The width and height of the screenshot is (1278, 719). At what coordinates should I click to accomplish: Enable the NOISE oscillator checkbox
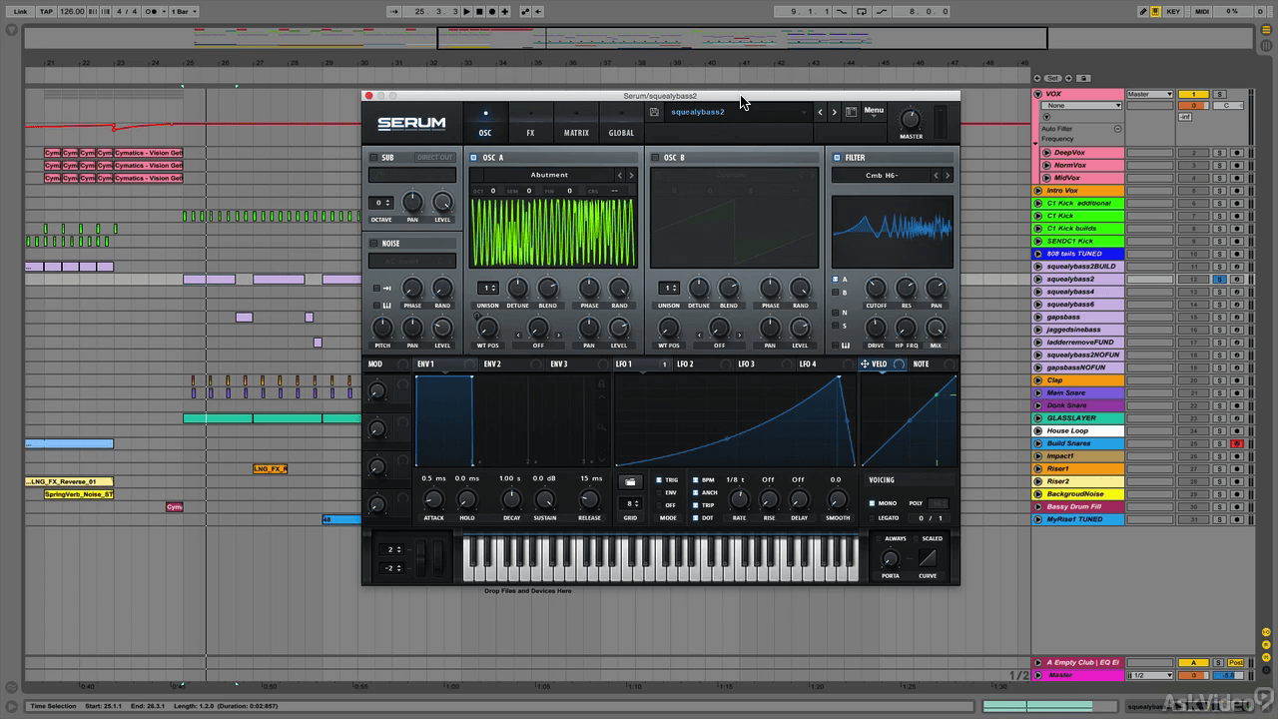(374, 244)
